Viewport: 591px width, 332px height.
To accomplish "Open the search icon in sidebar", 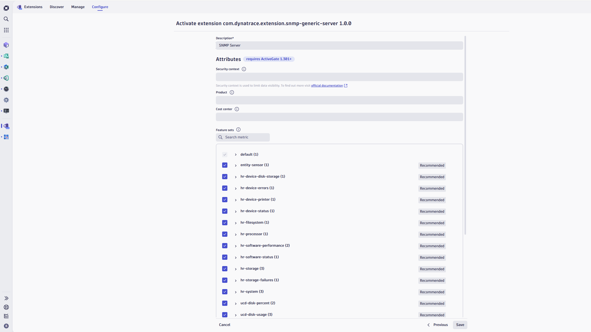I will 6,19.
